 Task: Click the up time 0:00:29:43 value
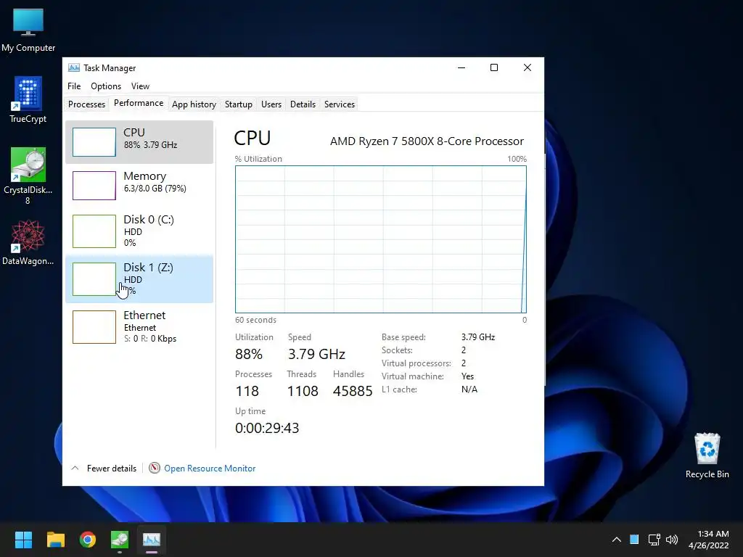tap(267, 428)
